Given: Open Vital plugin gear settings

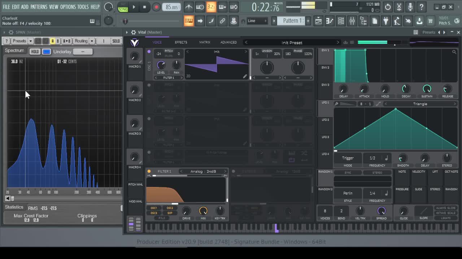Looking at the screenshot, I should (x=134, y=32).
